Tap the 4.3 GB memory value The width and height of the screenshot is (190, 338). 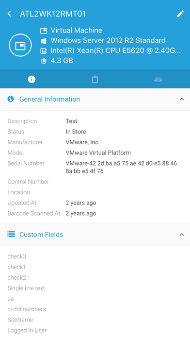[x=62, y=61]
